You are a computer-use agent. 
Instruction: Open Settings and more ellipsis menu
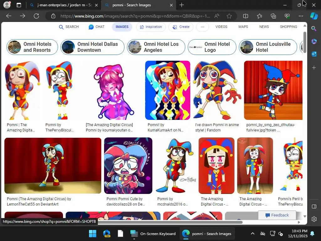tap(301, 16)
